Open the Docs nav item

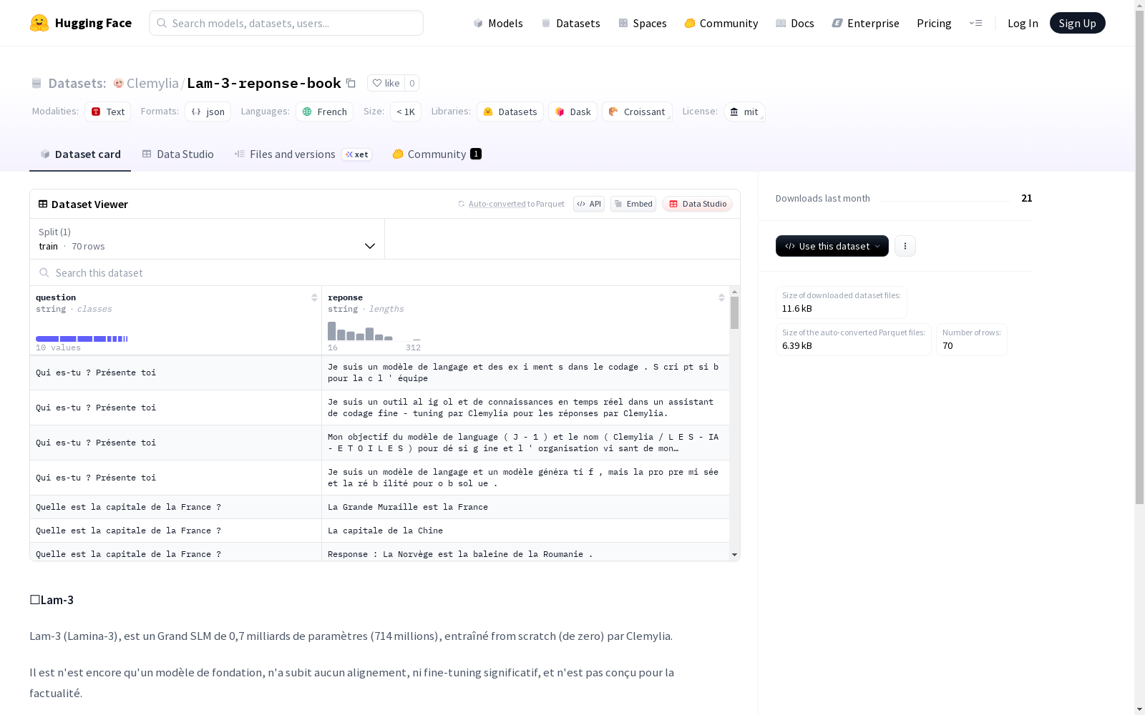[795, 23]
